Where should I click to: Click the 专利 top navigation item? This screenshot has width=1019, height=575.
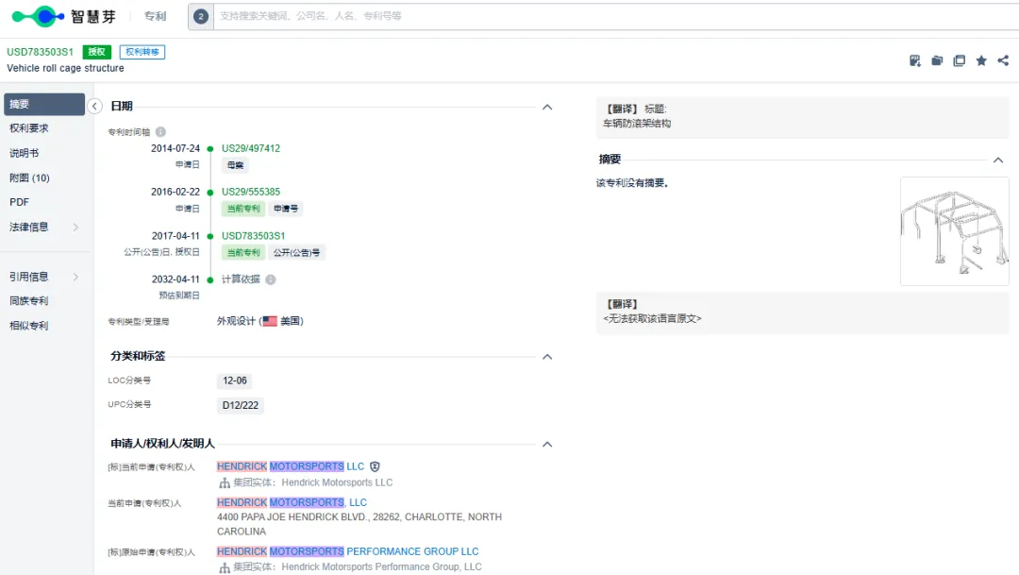(x=155, y=16)
